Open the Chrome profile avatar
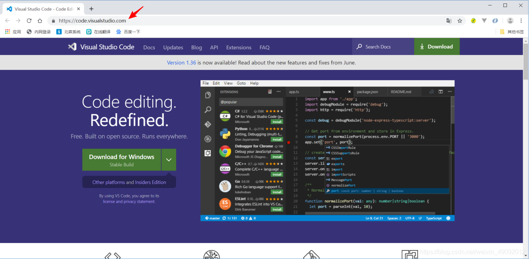Viewport: 529px width, 259px height. point(510,21)
